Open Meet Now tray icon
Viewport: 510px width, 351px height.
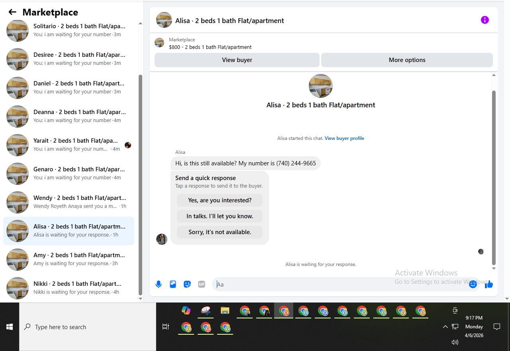click(455, 310)
